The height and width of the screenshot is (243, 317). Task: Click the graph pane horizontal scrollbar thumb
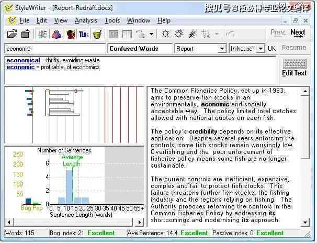click(73, 222)
